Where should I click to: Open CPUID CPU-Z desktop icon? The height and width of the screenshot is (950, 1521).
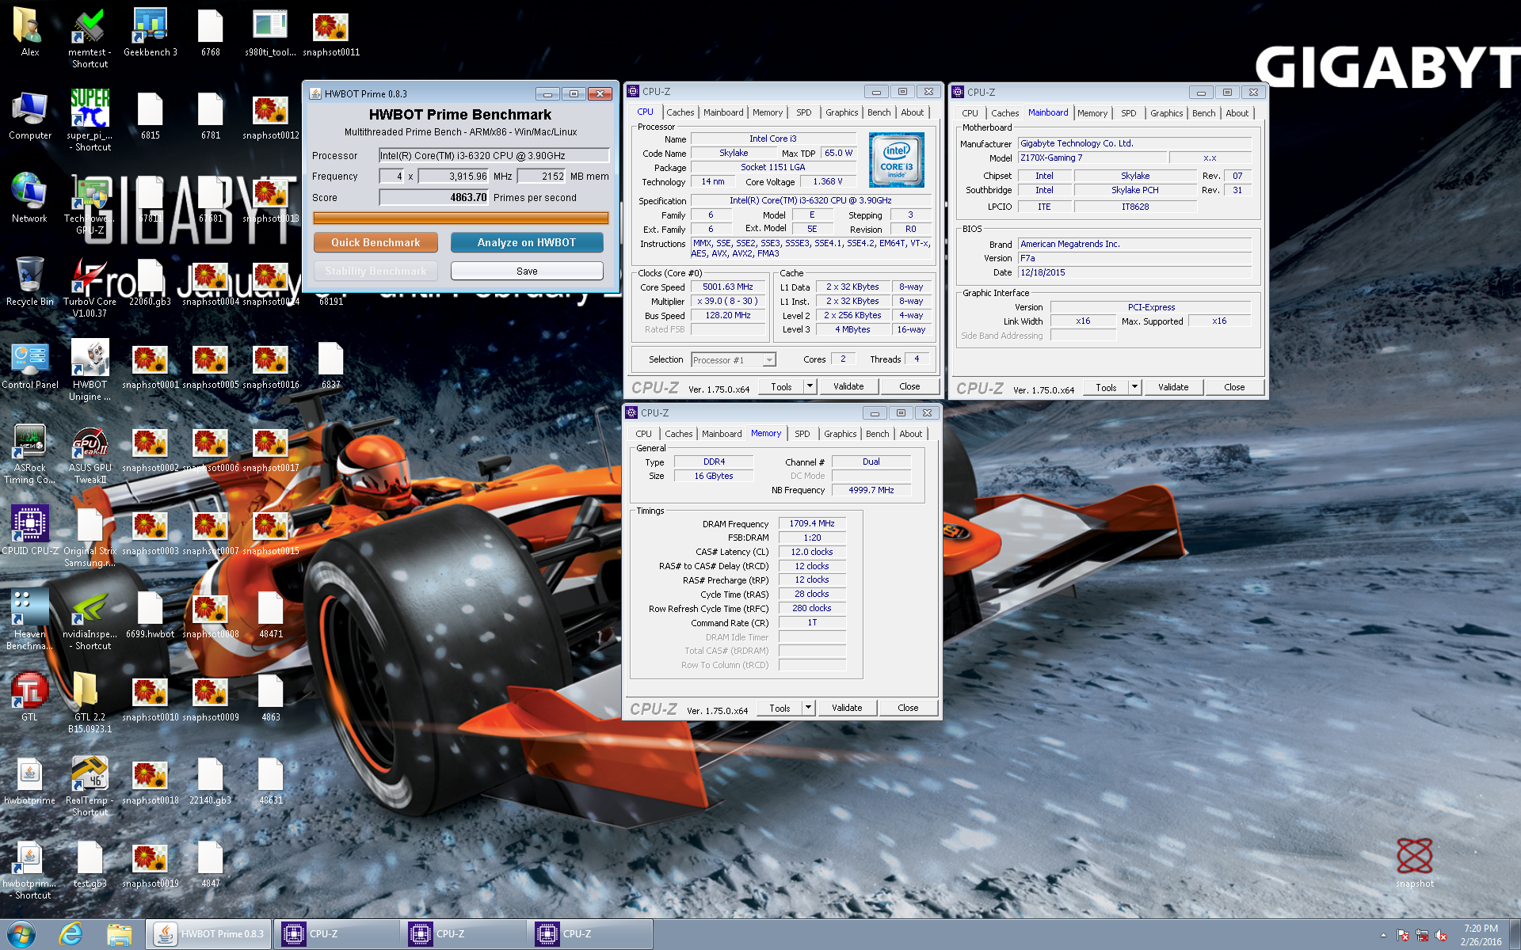[29, 530]
